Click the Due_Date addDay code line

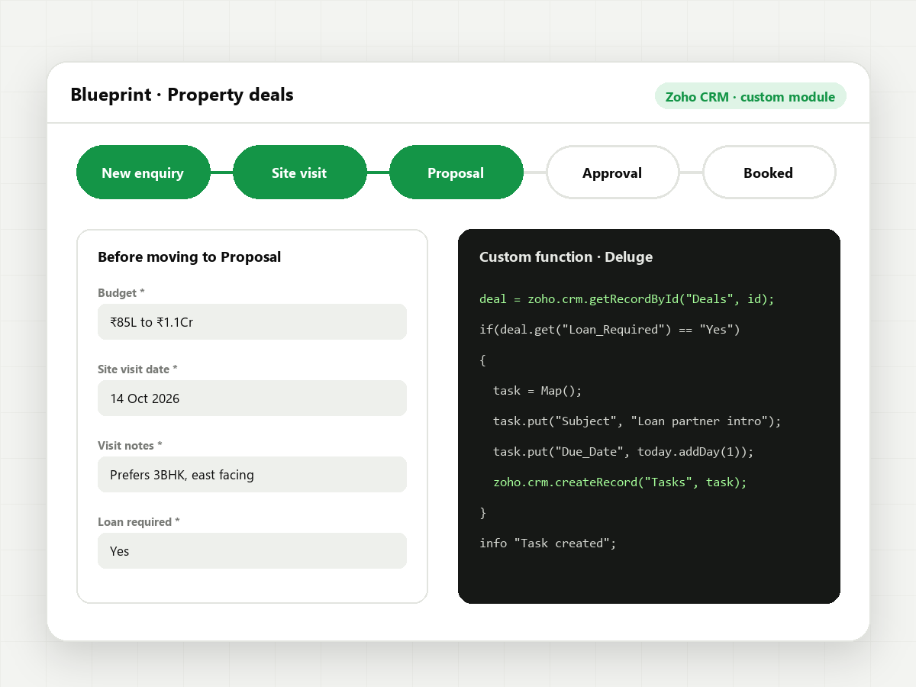click(x=624, y=452)
